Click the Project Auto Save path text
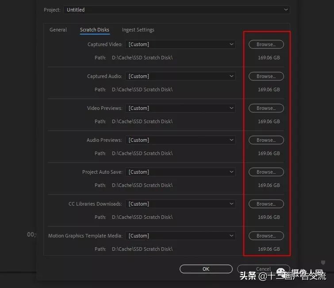This screenshot has width=334, height=288. click(142, 185)
